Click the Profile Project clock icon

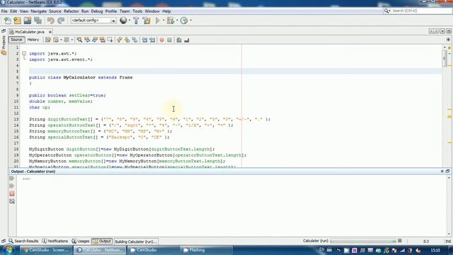pyautogui.click(x=184, y=21)
